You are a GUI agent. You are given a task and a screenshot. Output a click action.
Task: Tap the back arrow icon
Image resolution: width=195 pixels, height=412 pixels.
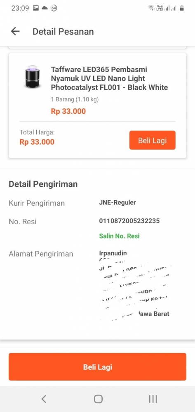click(15, 32)
